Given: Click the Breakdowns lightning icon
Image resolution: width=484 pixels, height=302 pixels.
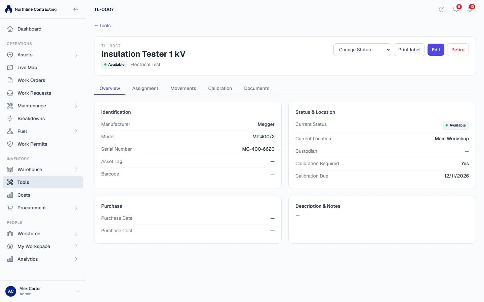Looking at the screenshot, I should [x=10, y=118].
